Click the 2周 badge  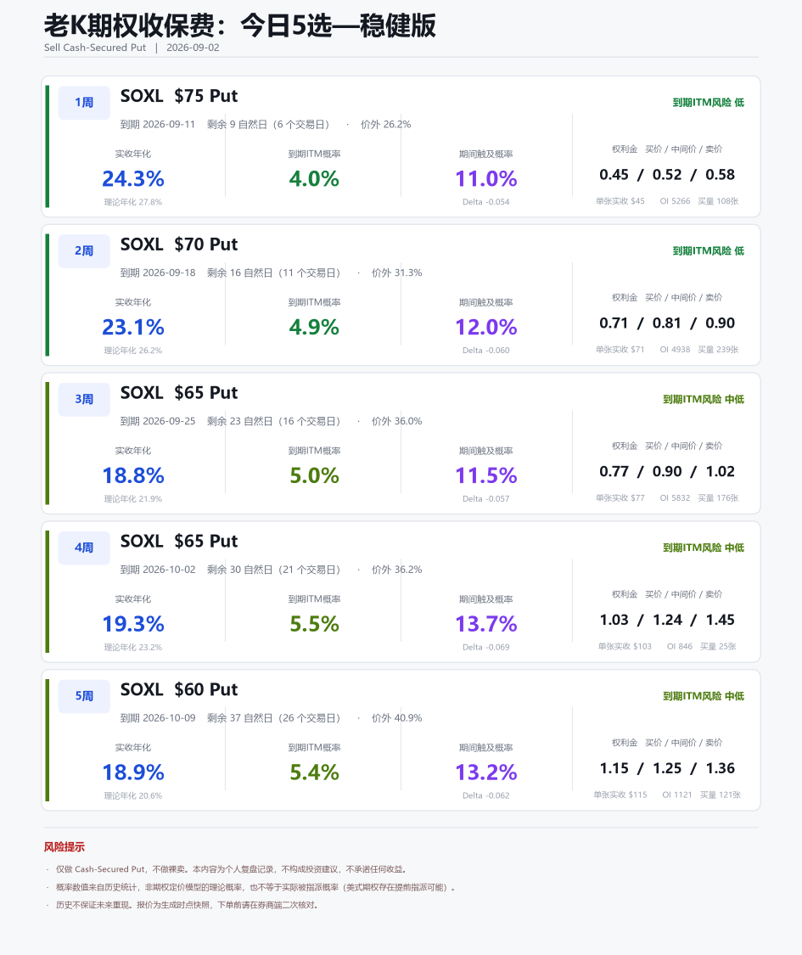click(x=84, y=251)
